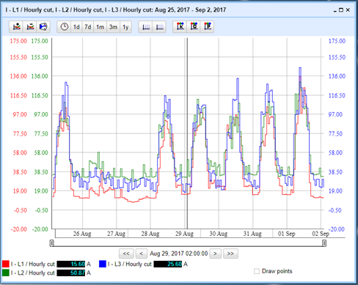
Task: Click the 30 Aug axis label
Action: click(x=218, y=234)
